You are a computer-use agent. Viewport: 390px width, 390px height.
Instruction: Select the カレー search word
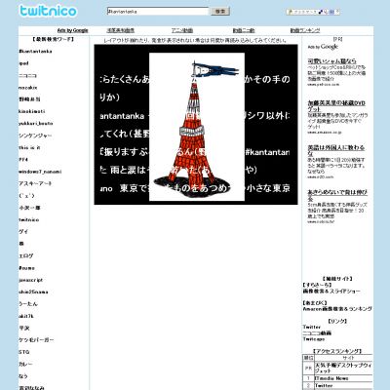pyautogui.click(x=25, y=365)
